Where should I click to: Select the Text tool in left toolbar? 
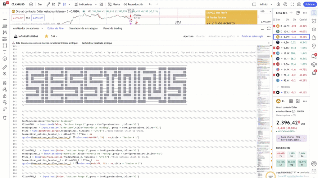[5, 52]
